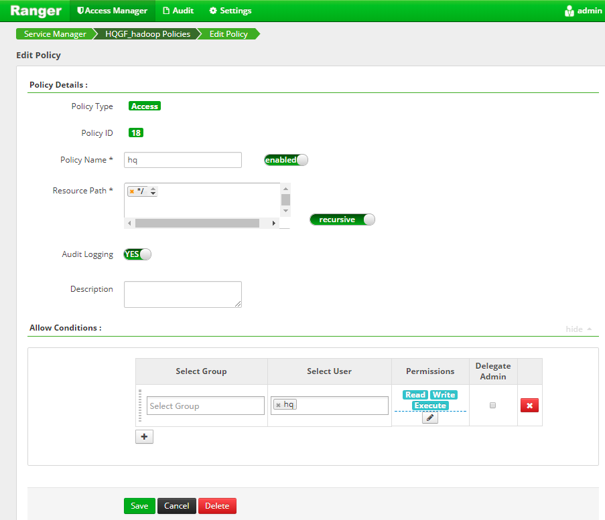Viewport: 605px width, 520px height.
Task: Click the Select Group input
Action: [x=206, y=406]
